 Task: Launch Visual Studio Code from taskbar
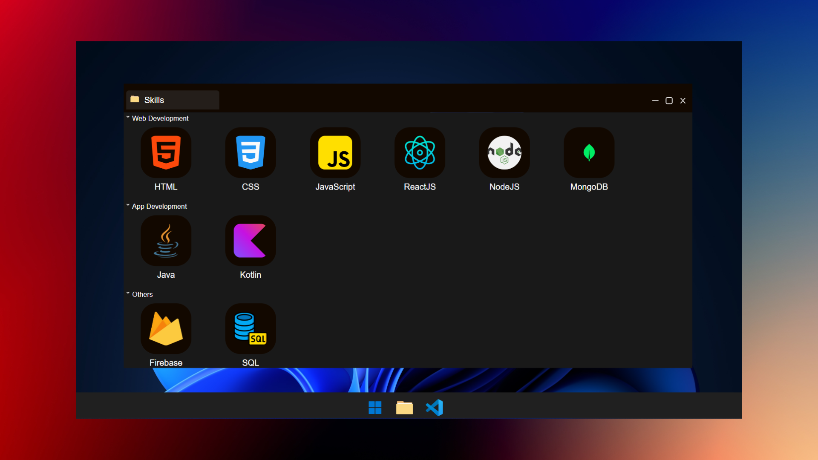pos(435,408)
